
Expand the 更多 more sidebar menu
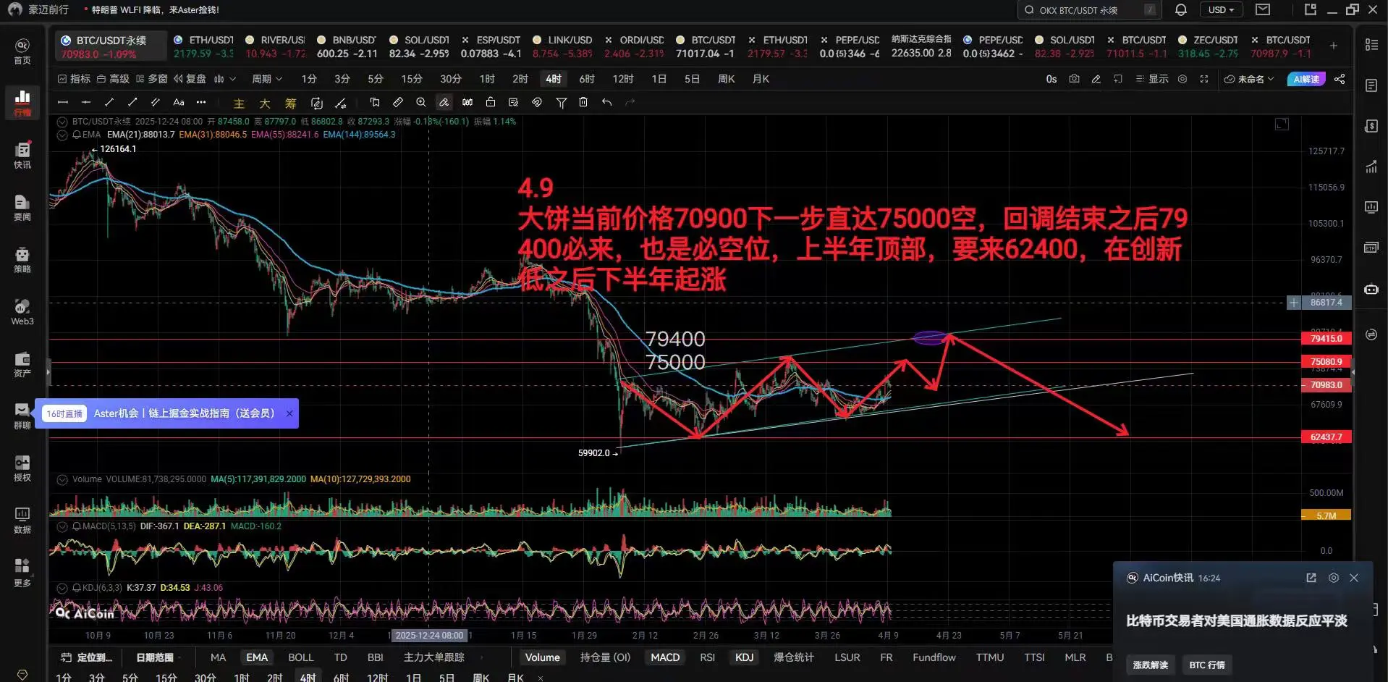pos(22,572)
